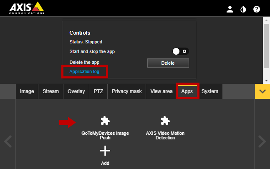270x169 pixels.
Task: Click the AXIS Communications logo
Action: [x=26, y=8]
